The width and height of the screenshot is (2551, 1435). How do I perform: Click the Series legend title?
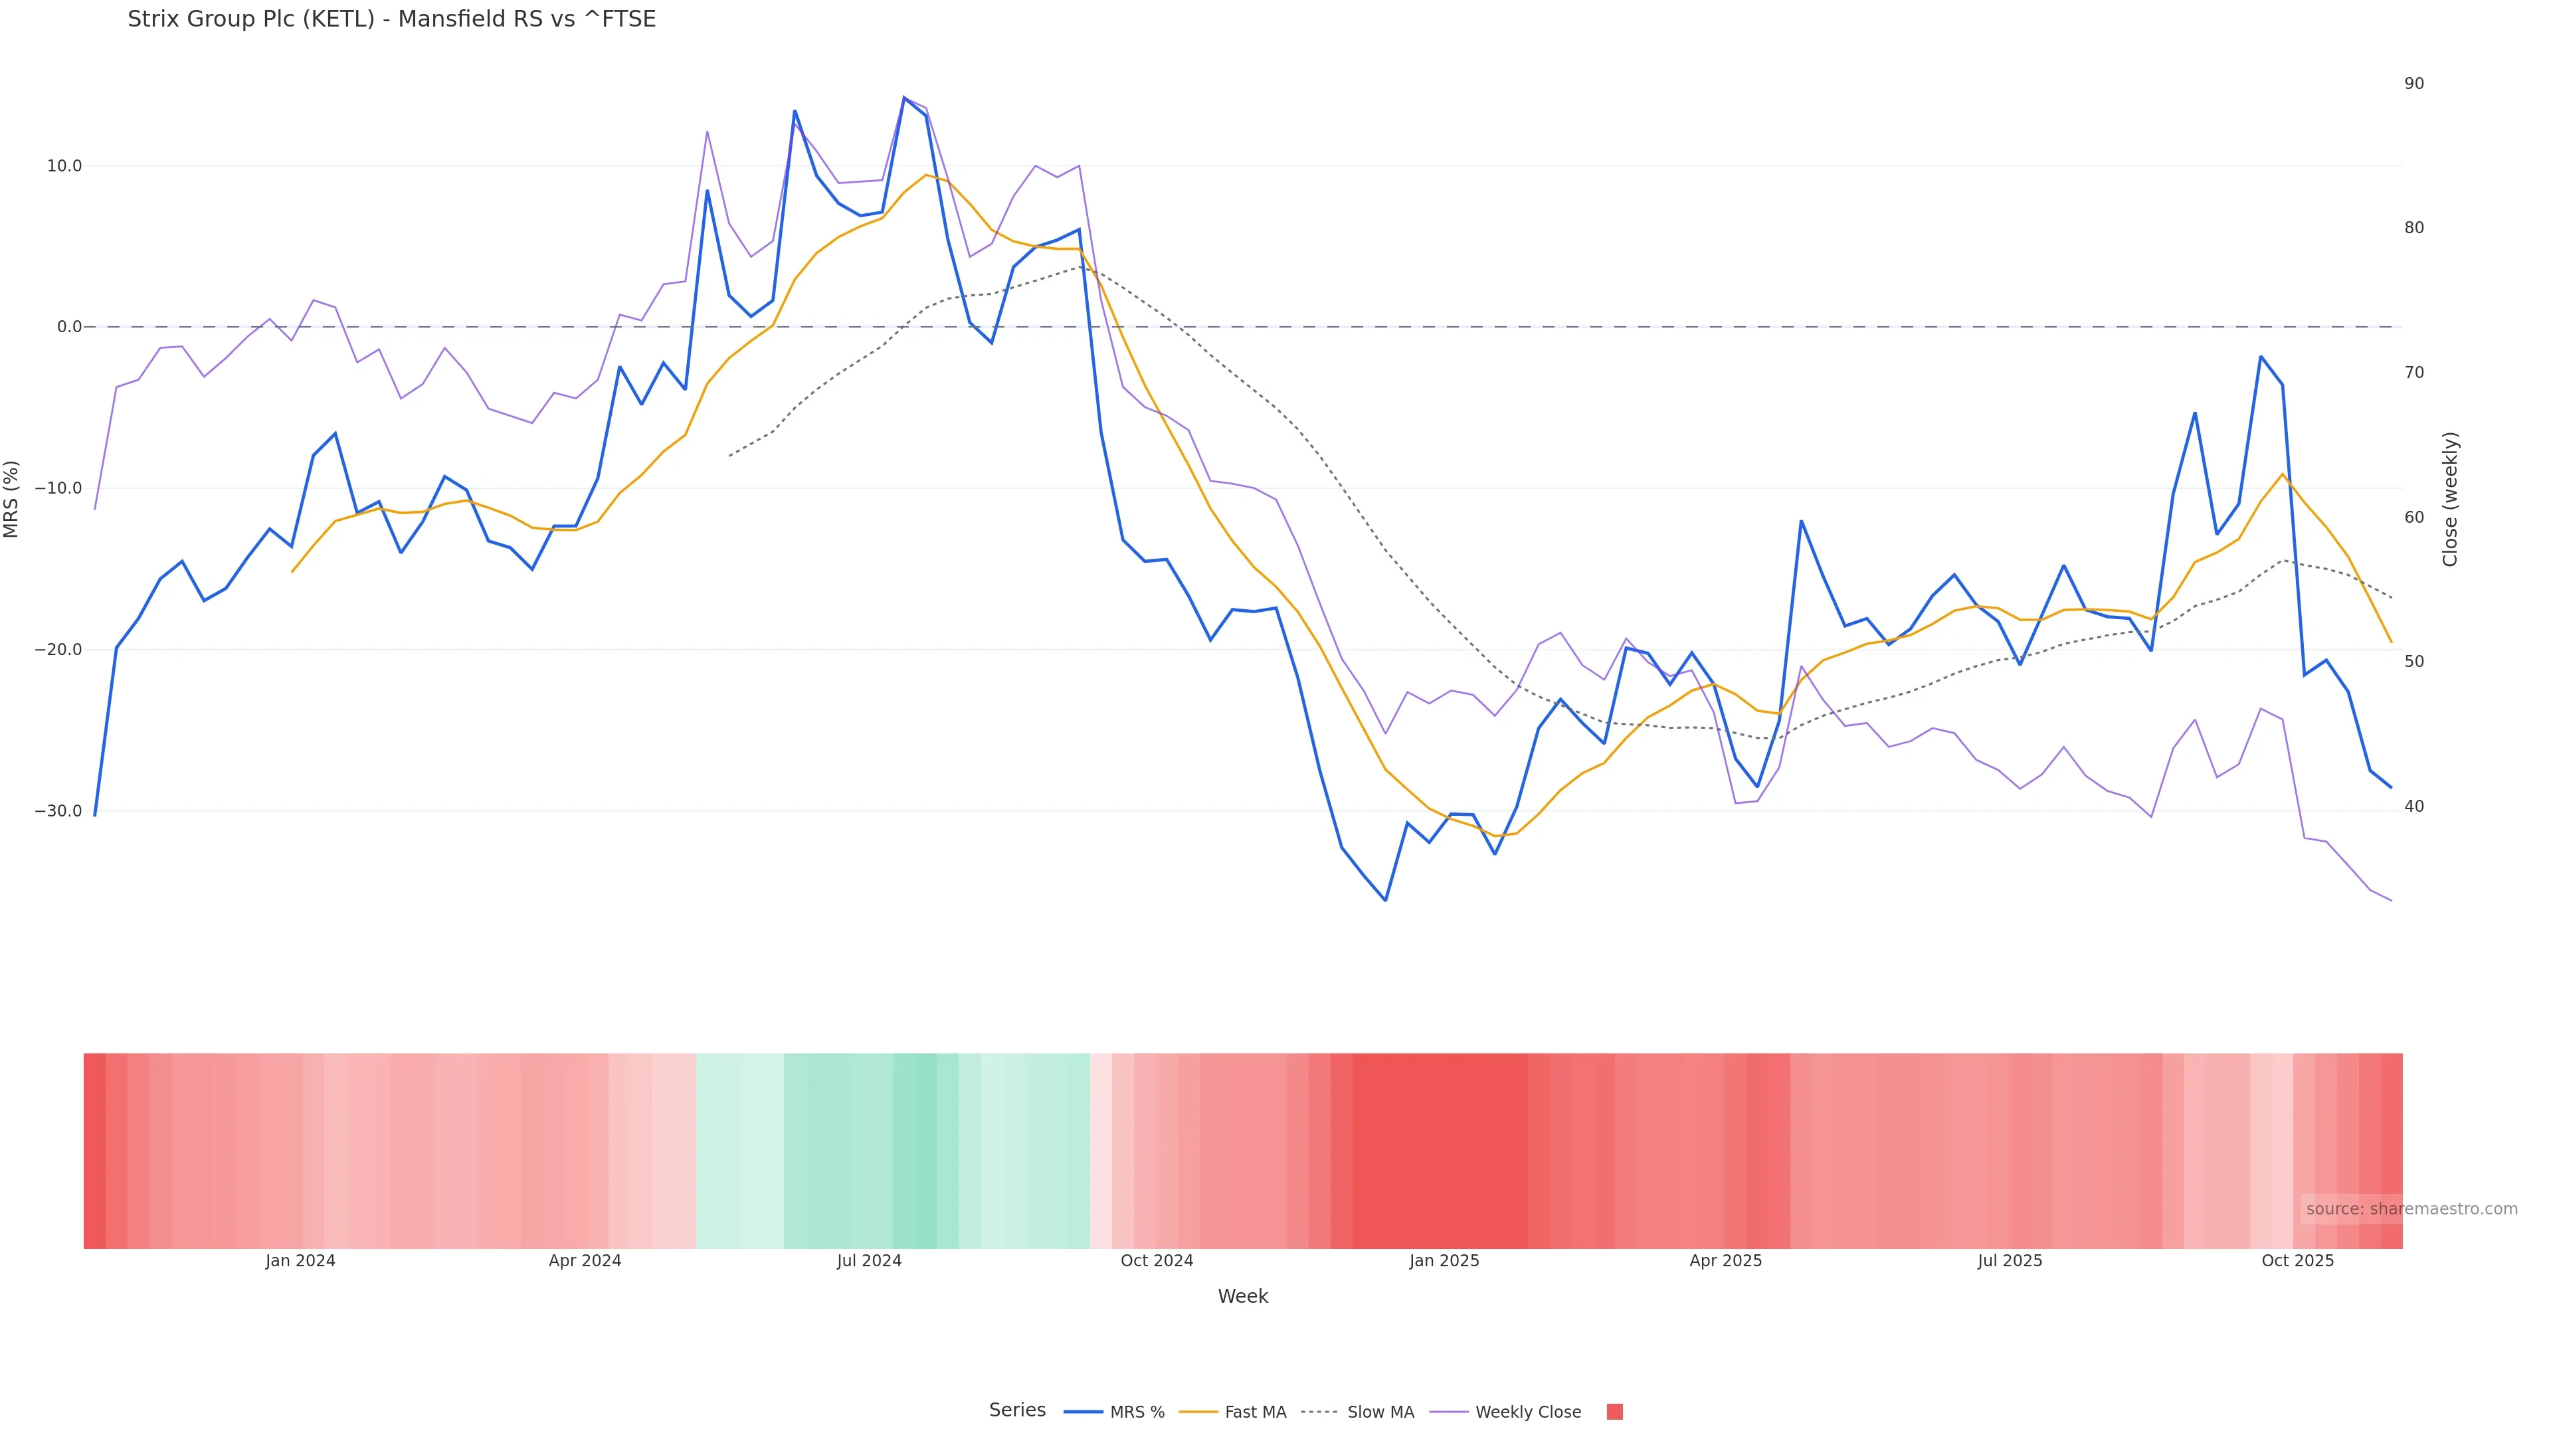pos(1017,1410)
